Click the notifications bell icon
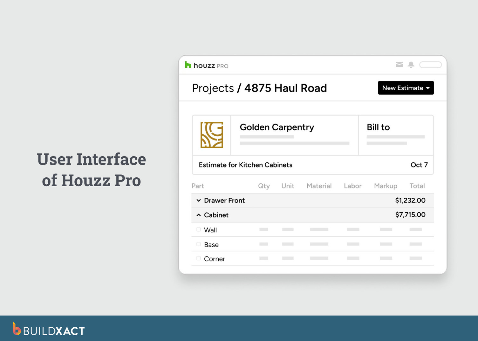Screen dimensions: 478x341 coord(411,65)
